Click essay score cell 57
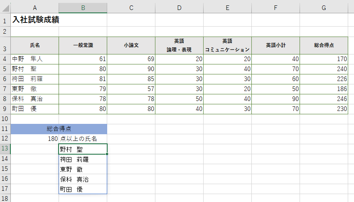354x202 pixels. tap(131, 89)
